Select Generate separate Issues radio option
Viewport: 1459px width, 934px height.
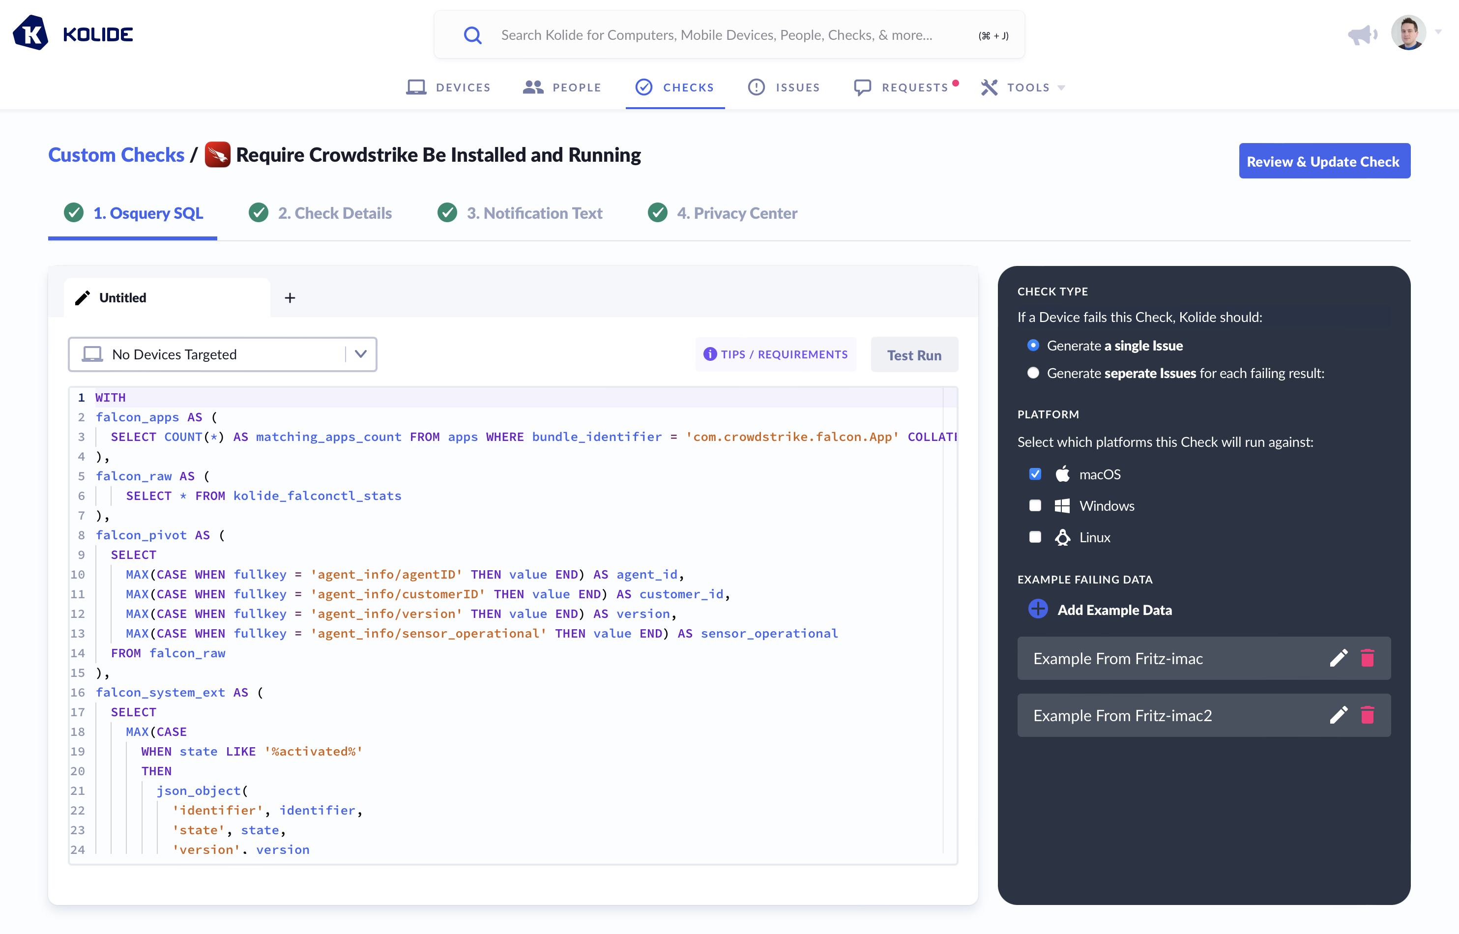pos(1033,373)
